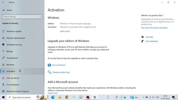Click the volume speaker tray icon
The image size is (178, 100).
[x=153, y=97]
